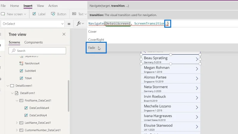
Task: Click the DataCardValue4 edit icon
Action: (x=26, y=108)
